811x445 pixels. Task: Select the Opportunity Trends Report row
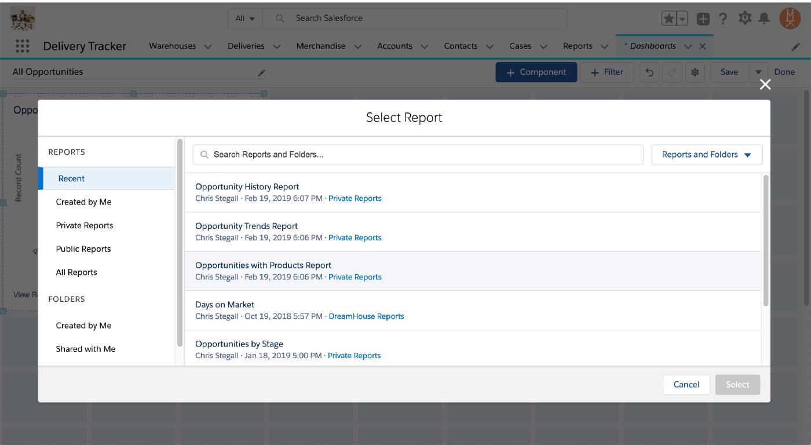tap(246, 226)
